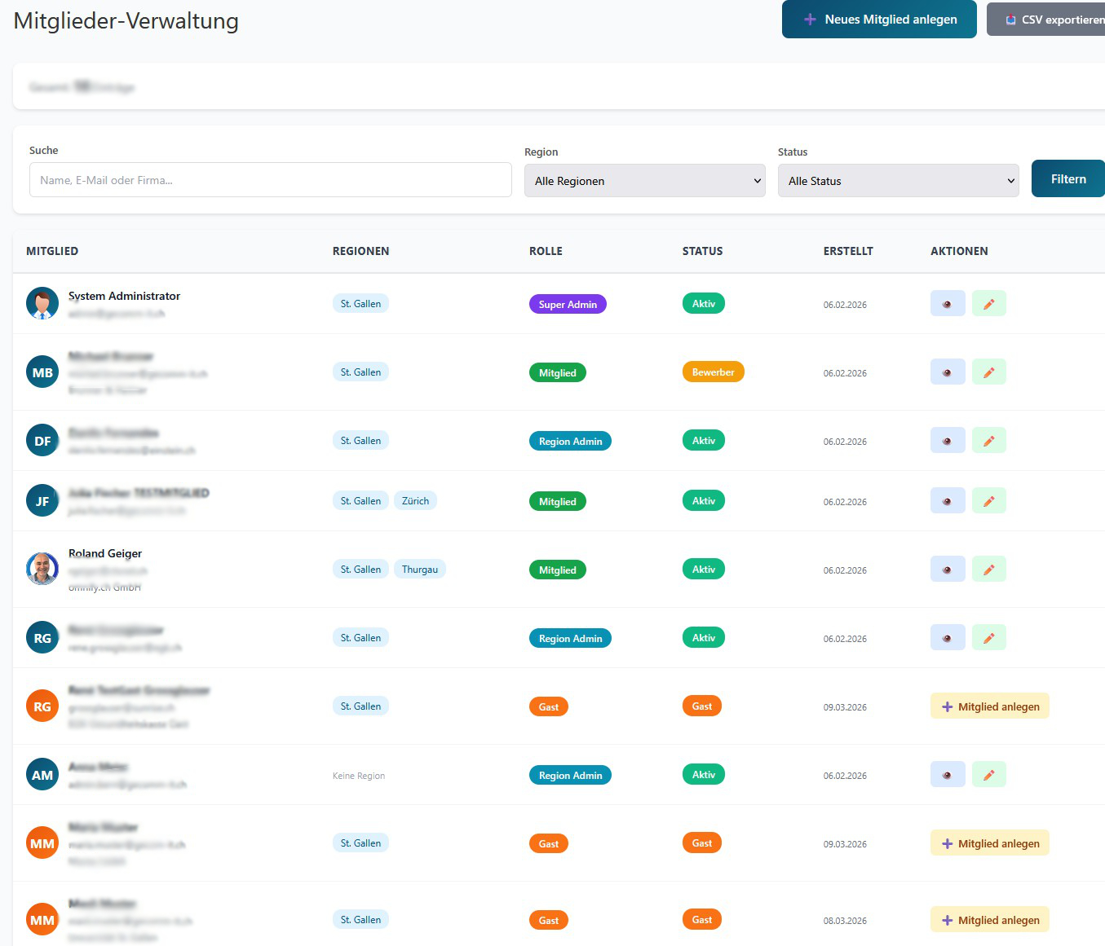This screenshot has width=1105, height=946.
Task: Open the Region filter dropdown
Action: [644, 181]
